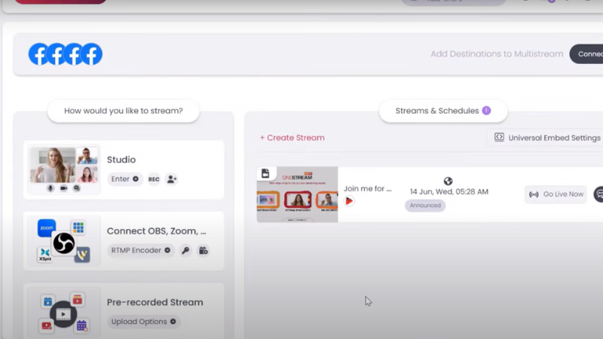Click the camera icon under Studio thumbnail
The height and width of the screenshot is (339, 603).
tap(63, 188)
